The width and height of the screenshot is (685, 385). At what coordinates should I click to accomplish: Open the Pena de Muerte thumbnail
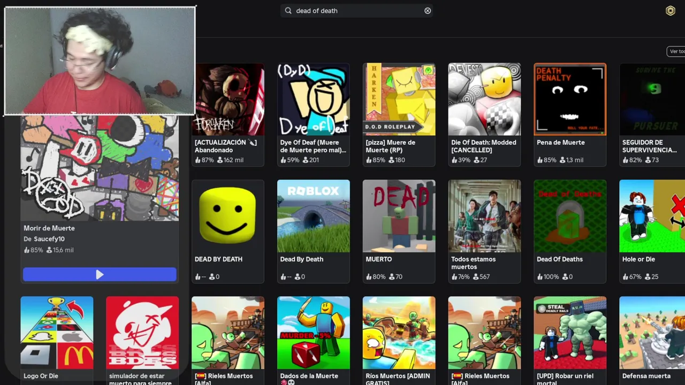[x=570, y=99]
